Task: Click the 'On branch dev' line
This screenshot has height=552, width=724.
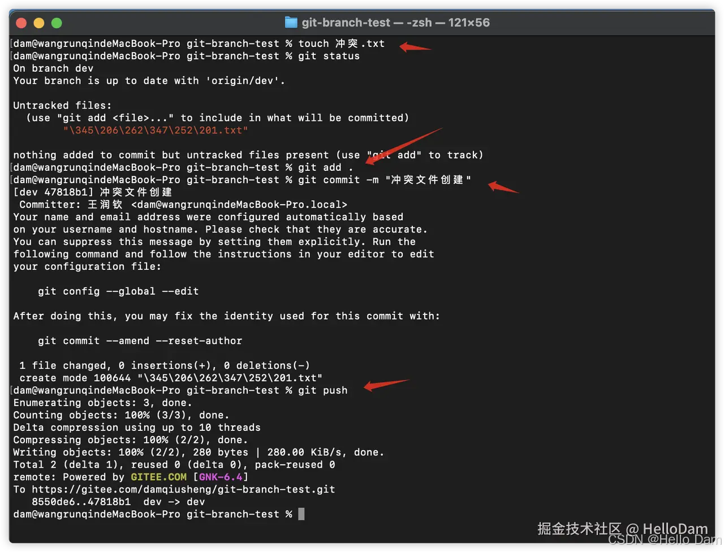Action: pos(53,68)
